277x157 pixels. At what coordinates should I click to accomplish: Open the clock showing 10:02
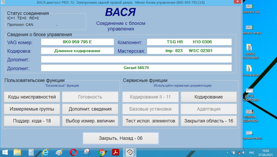[265, 153]
